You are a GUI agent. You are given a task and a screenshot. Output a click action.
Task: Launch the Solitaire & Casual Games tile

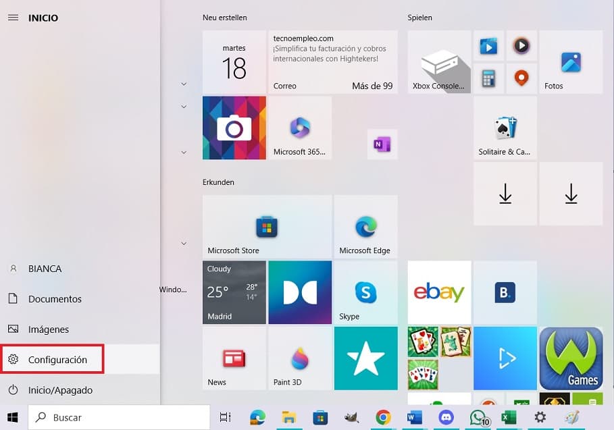(505, 128)
